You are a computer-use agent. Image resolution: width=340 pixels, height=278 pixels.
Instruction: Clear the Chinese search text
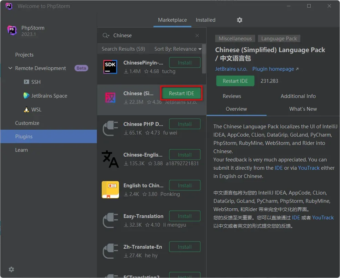197,36
